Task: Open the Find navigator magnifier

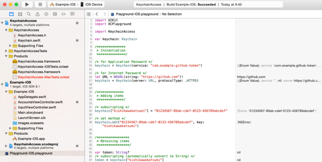Action: 29,14
